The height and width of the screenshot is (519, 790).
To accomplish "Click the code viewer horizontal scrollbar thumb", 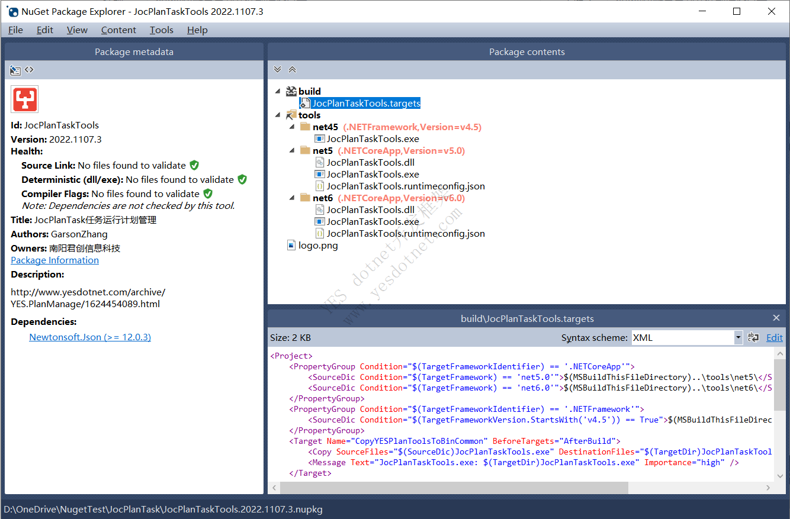I will [454, 488].
